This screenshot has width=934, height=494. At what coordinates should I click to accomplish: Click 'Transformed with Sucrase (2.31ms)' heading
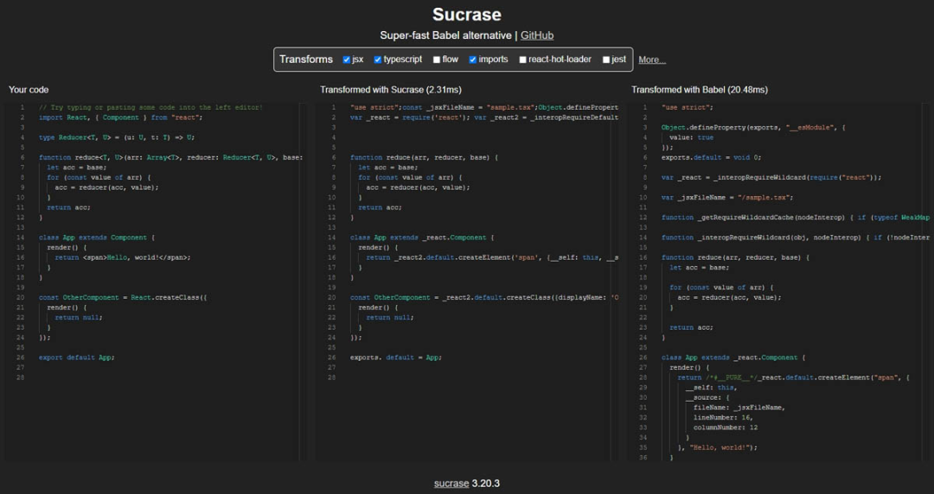pos(391,90)
